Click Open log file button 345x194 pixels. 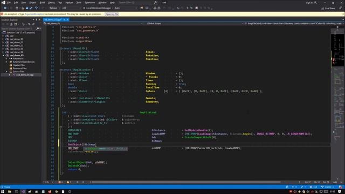112,14
